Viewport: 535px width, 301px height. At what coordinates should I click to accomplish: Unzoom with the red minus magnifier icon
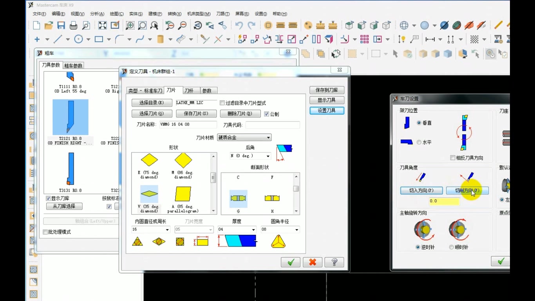[x=182, y=26]
